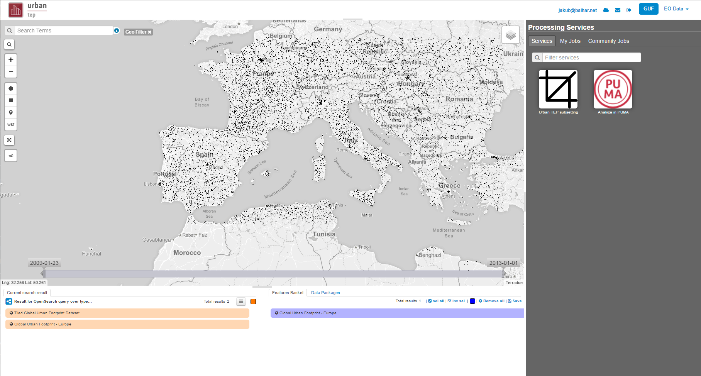Viewport: 701px width, 376px height.
Task: Open the search info icon
Action: point(117,30)
